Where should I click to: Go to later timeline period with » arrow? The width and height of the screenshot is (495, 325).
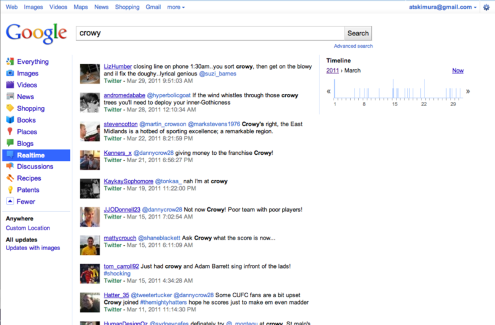click(468, 91)
